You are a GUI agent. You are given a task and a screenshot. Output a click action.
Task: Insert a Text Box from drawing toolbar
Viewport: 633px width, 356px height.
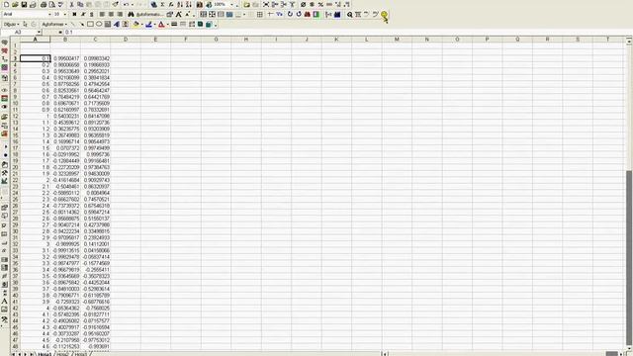pyautogui.click(x=108, y=24)
